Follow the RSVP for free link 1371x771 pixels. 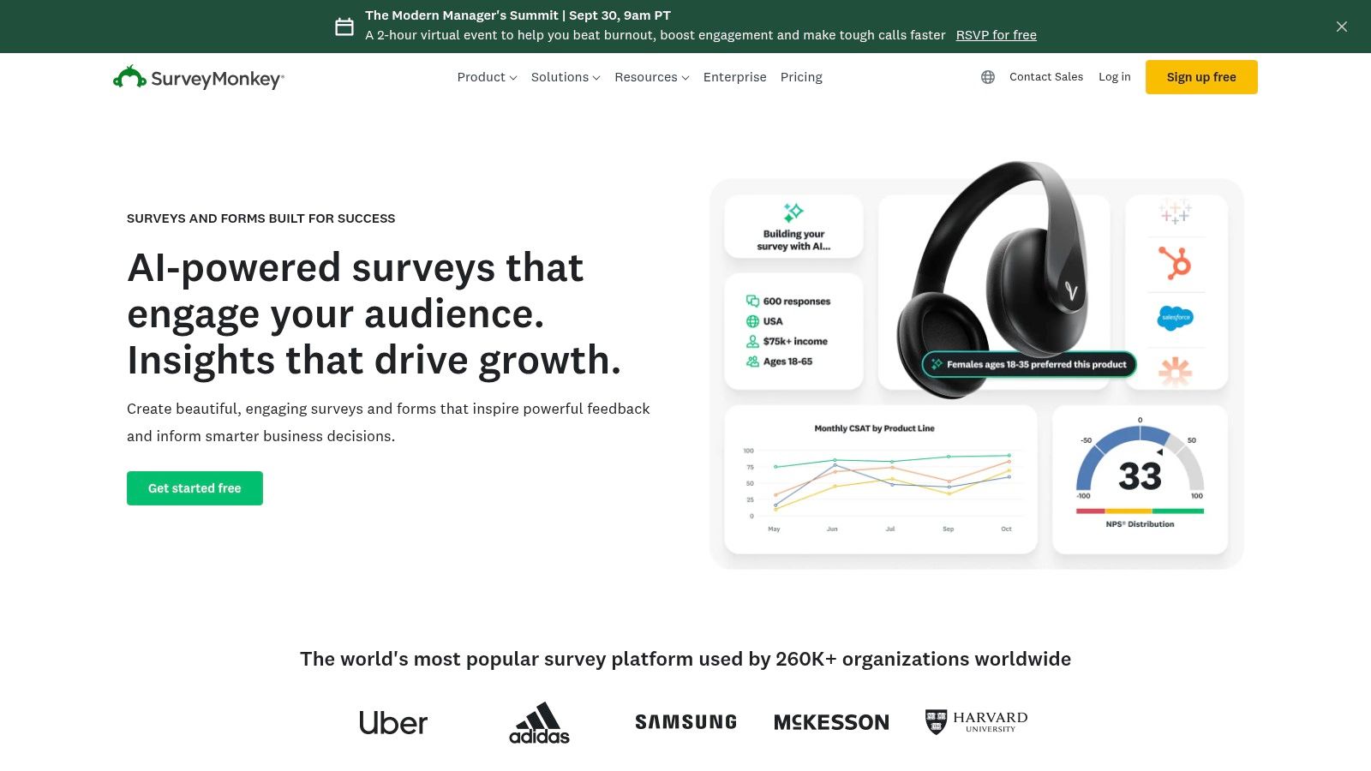[996, 35]
